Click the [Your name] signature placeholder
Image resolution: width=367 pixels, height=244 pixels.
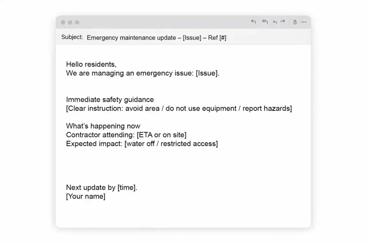tap(86, 196)
